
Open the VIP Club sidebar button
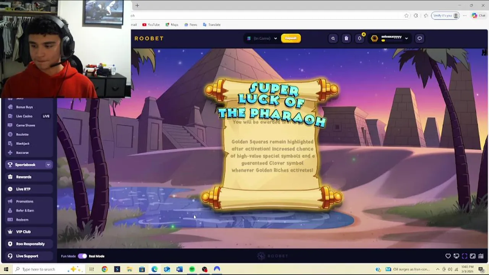(29, 231)
